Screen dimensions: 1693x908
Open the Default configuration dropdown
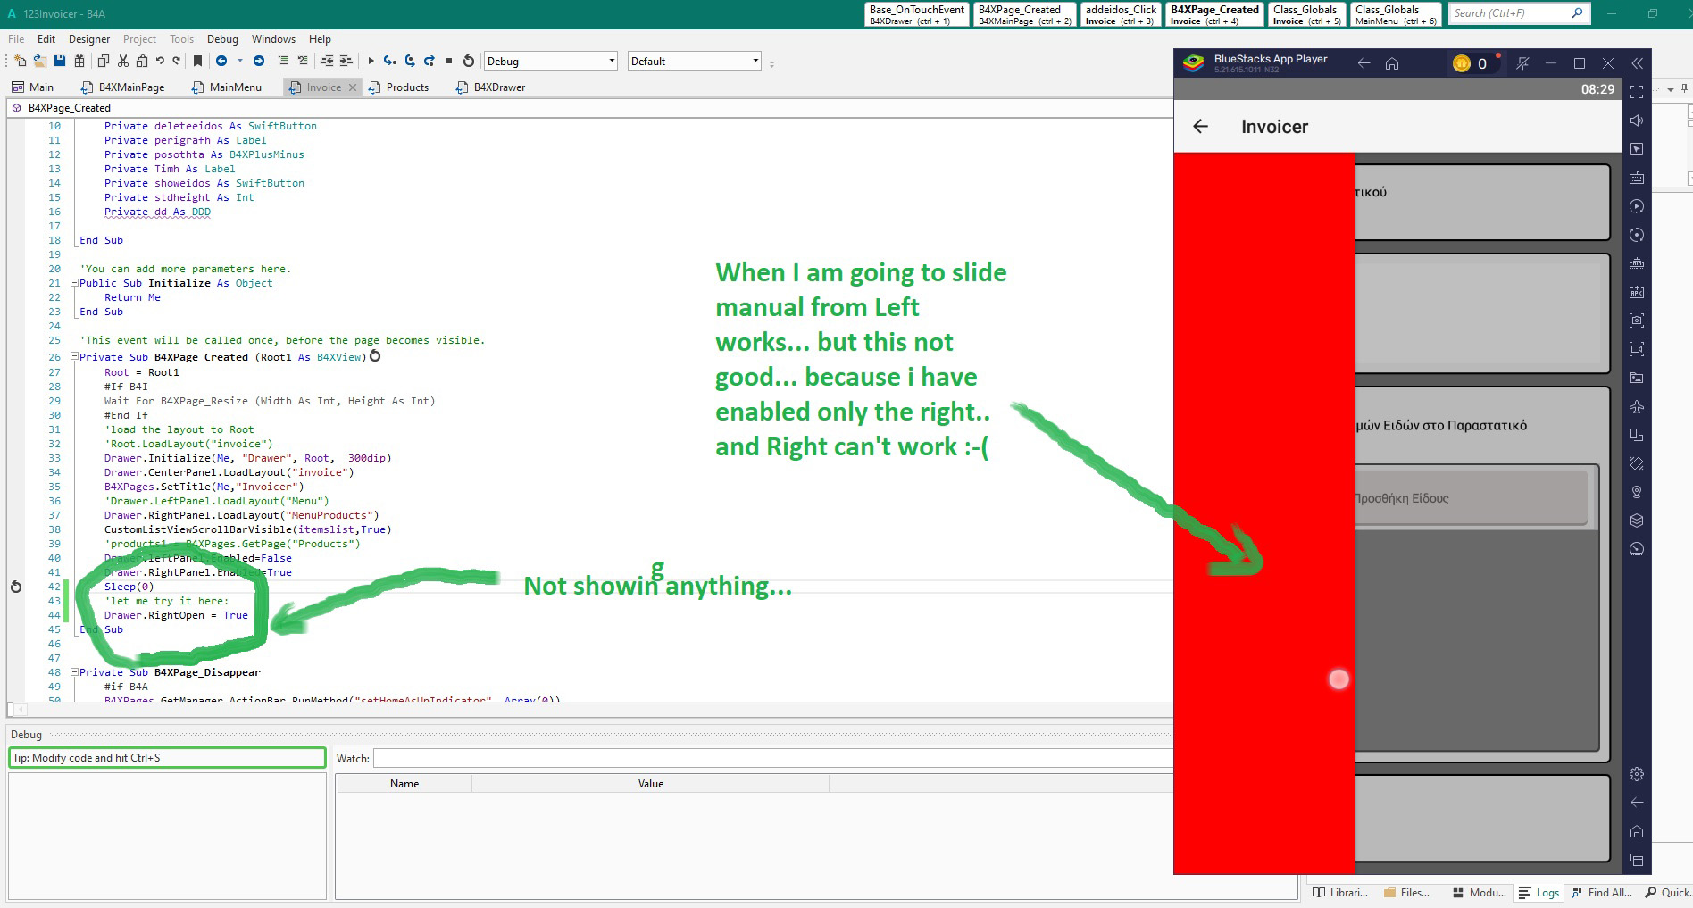tap(694, 61)
